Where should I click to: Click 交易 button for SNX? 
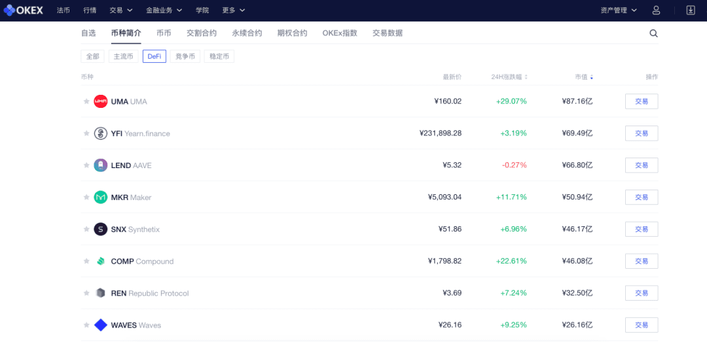click(x=642, y=230)
